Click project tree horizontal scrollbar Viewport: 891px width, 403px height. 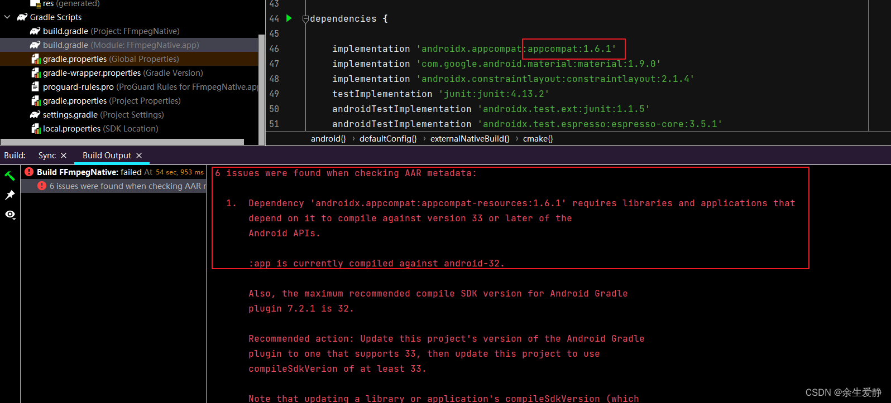[122, 142]
